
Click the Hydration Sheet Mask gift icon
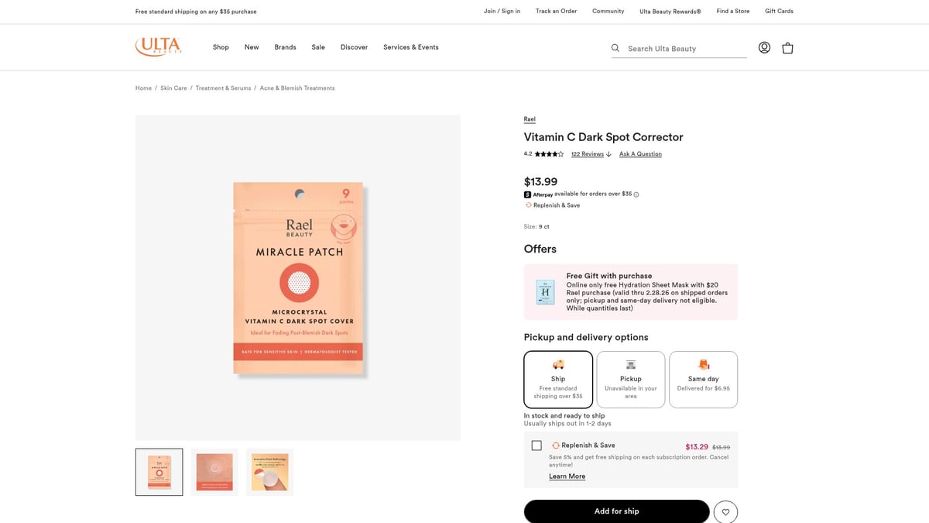tap(545, 292)
